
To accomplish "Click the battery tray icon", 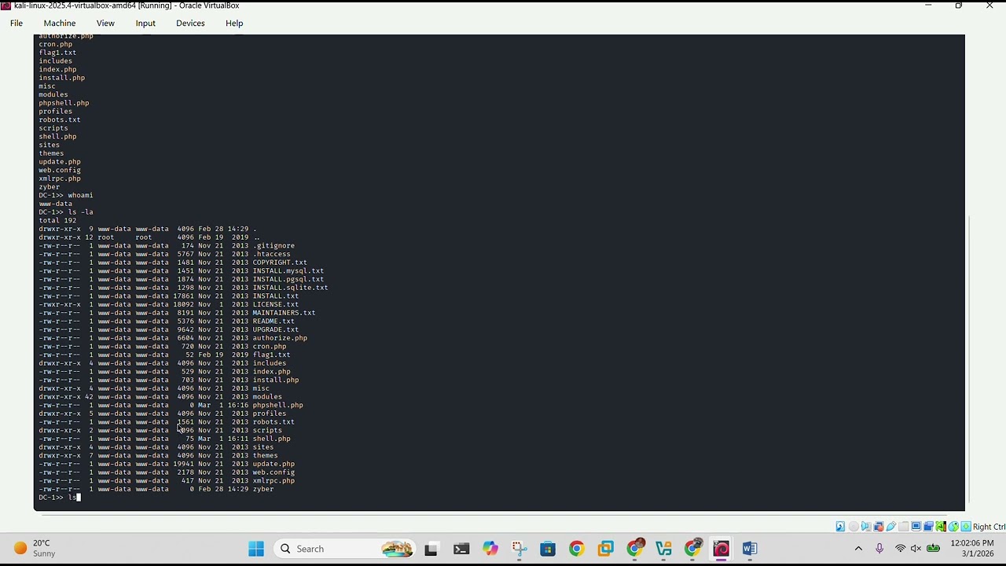I will pos(933,549).
